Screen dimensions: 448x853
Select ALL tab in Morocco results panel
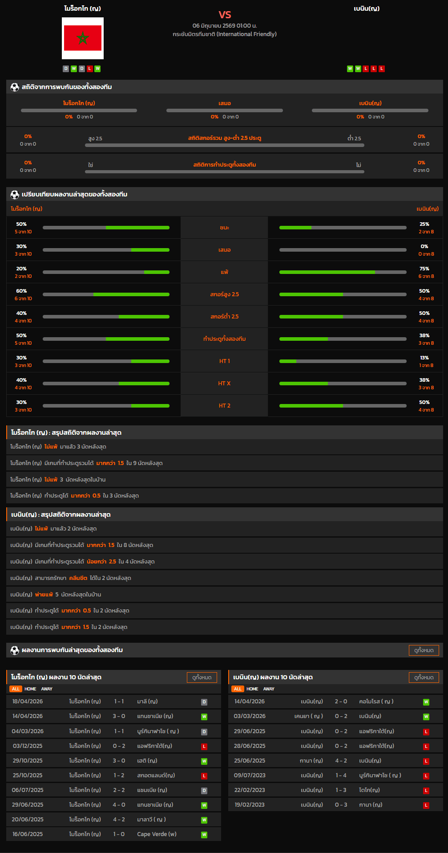coord(16,689)
